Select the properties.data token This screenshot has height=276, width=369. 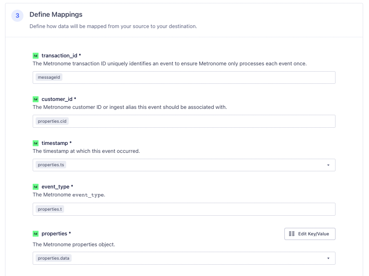(x=54, y=258)
